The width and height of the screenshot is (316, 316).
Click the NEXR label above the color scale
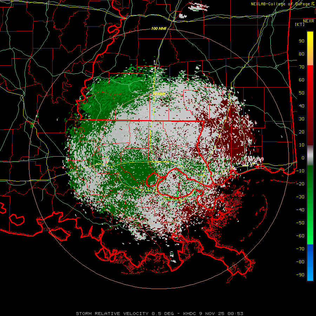pyautogui.click(x=309, y=21)
